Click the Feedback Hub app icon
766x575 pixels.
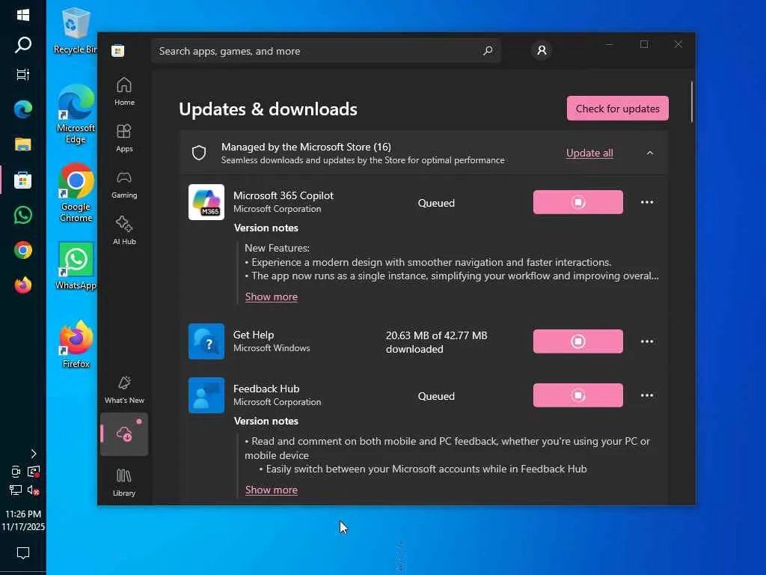point(206,395)
